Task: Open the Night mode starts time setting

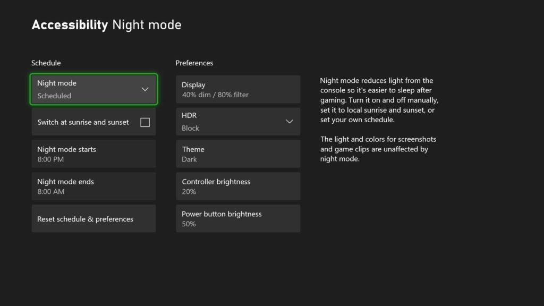Action: (x=93, y=154)
